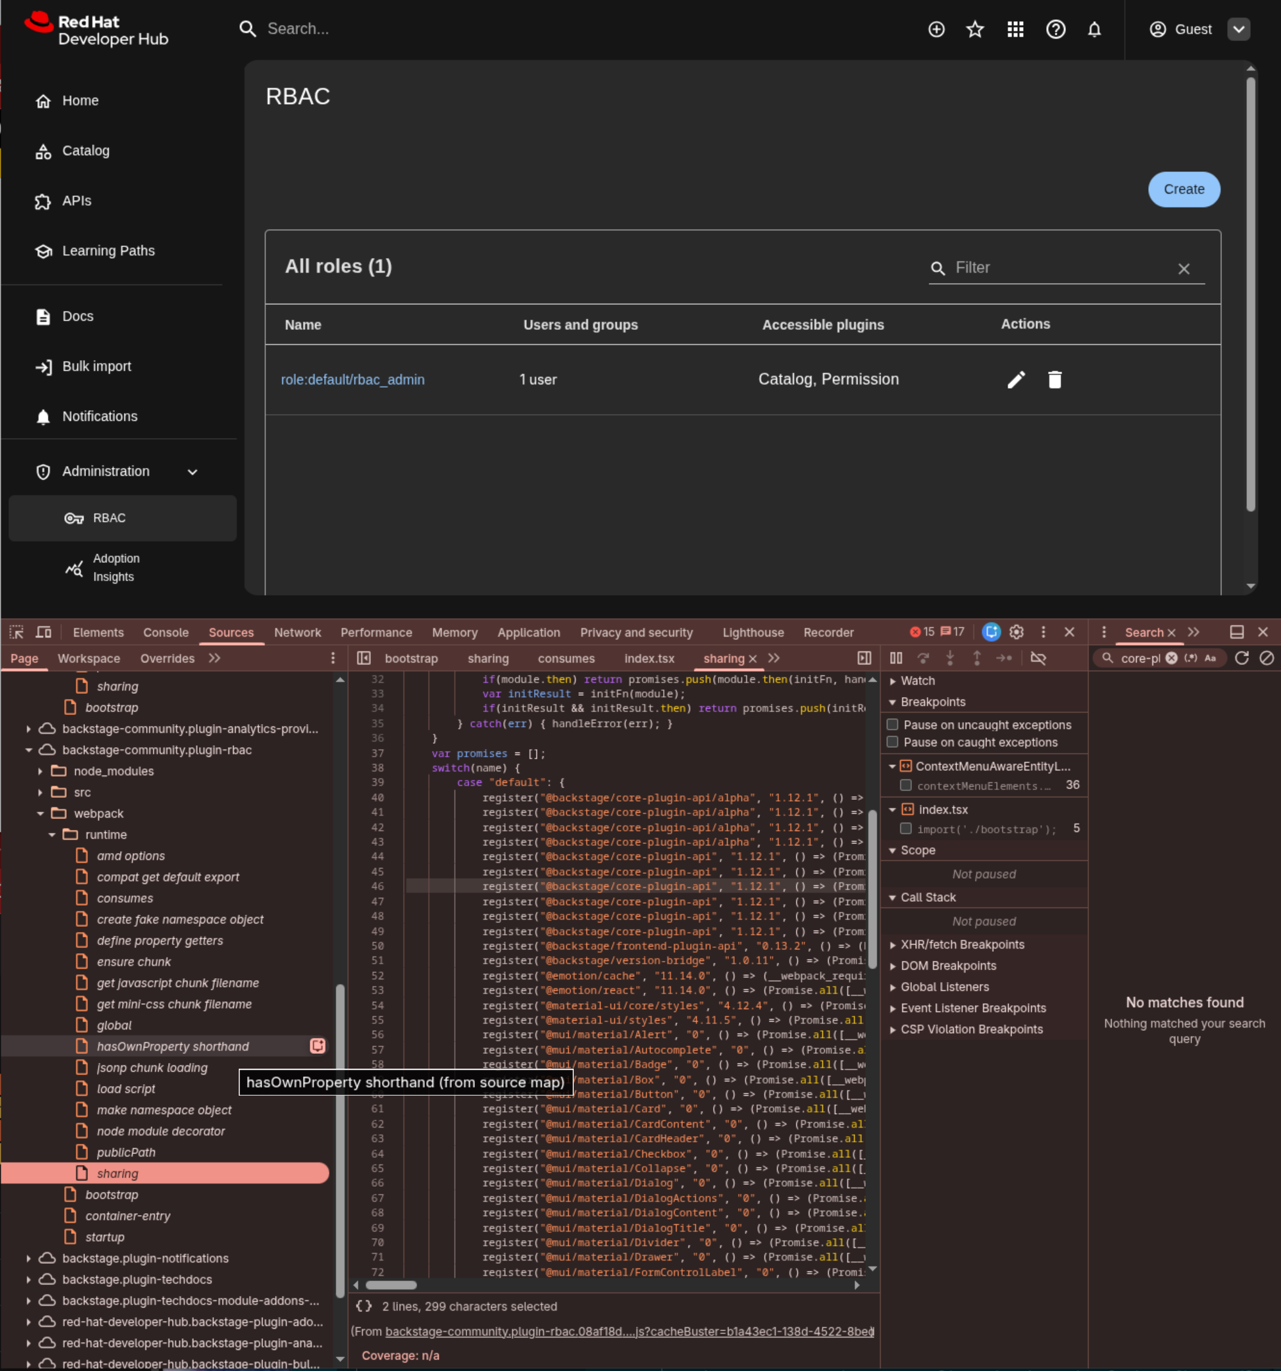Image resolution: width=1281 pixels, height=1371 pixels.
Task: Open the notifications bell in top bar
Action: [1094, 29]
